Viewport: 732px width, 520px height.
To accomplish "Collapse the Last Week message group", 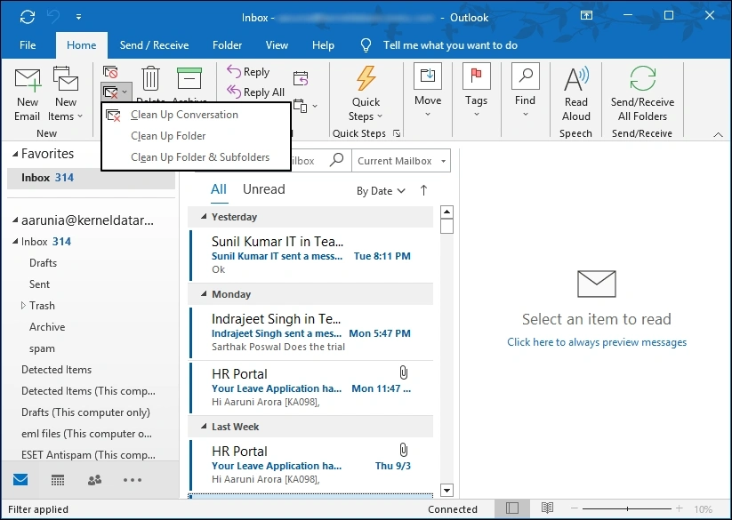I will (204, 427).
